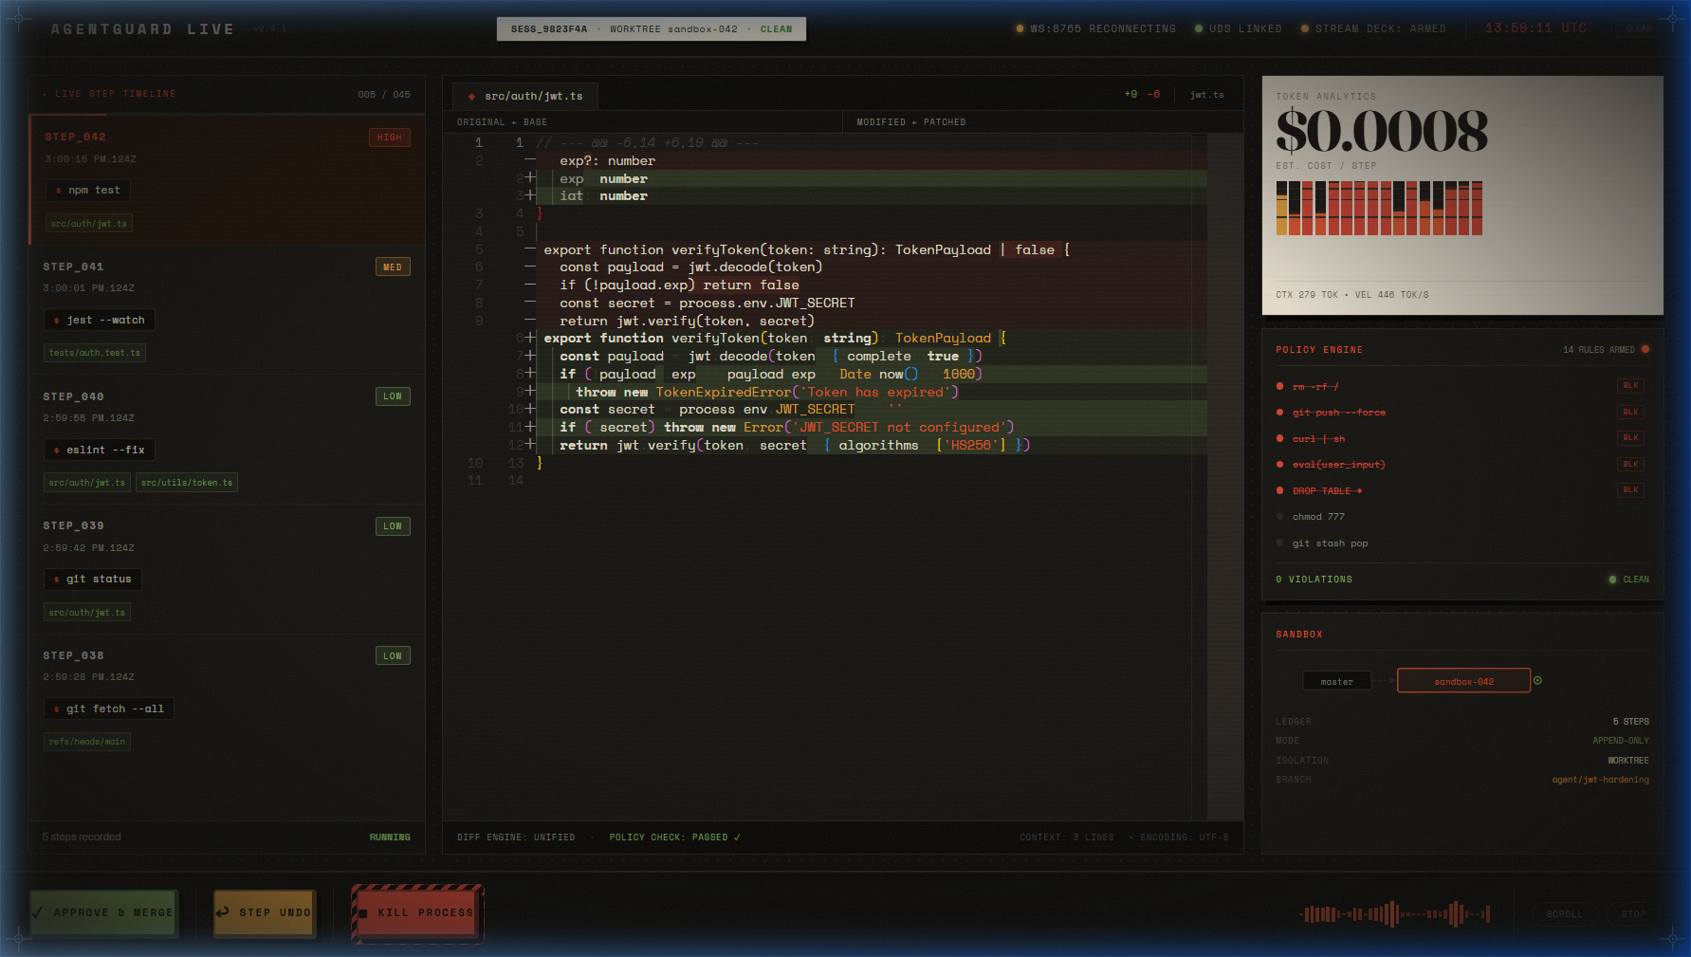Select STEP_042 in the timeline
This screenshot has width=1691, height=957.
(227, 179)
